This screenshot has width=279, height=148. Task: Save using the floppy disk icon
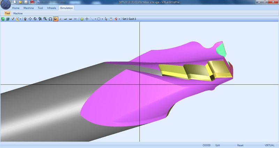(26, 2)
